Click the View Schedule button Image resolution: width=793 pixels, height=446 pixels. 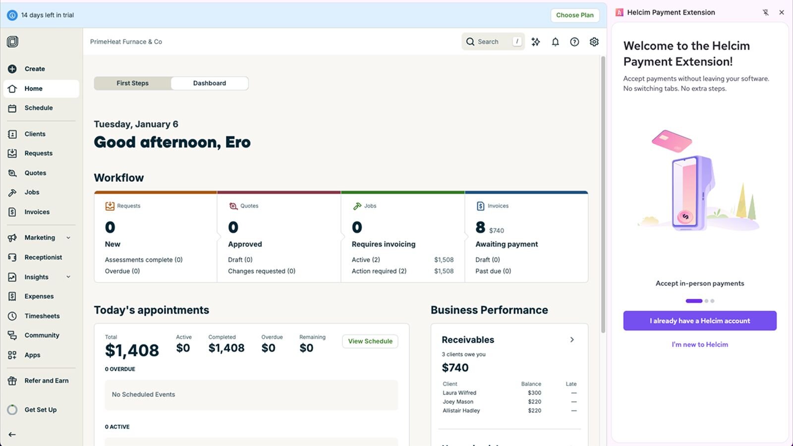tap(370, 341)
